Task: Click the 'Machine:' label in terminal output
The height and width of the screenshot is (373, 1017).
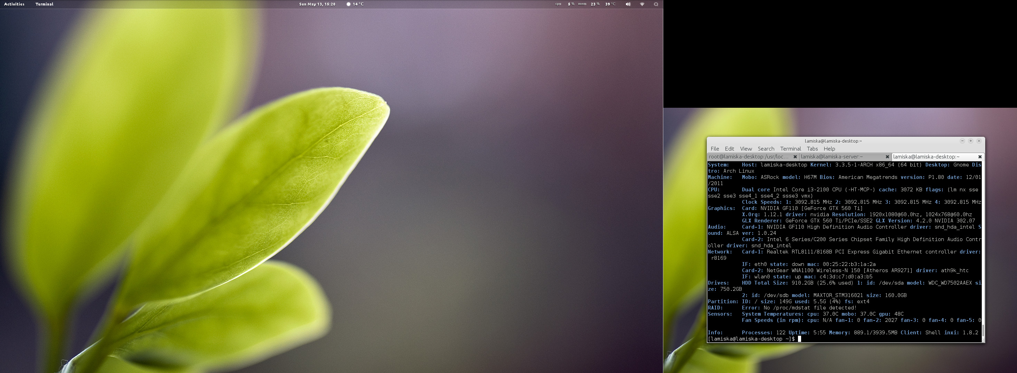Action: coord(720,177)
